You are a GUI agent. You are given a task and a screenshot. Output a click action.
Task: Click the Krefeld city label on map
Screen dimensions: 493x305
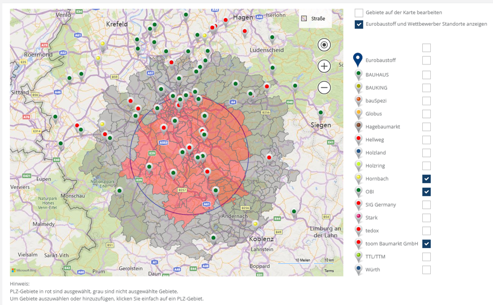click(117, 24)
